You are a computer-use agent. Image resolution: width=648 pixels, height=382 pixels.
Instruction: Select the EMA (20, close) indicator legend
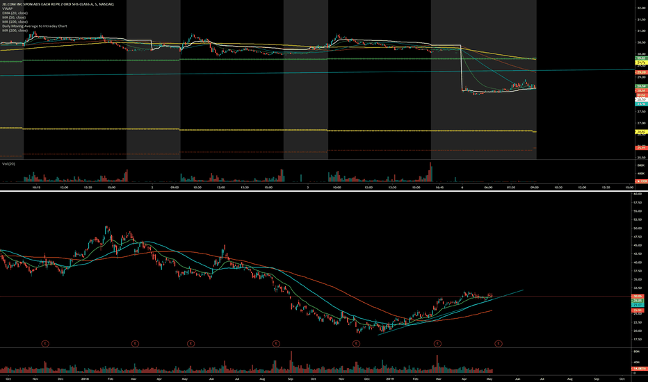coord(15,13)
